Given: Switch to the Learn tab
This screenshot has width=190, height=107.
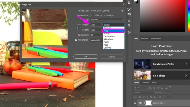Looking at the screenshot, I should click(136, 38).
